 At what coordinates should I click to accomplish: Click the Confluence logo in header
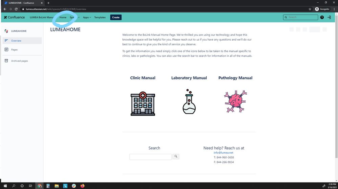click(x=14, y=17)
